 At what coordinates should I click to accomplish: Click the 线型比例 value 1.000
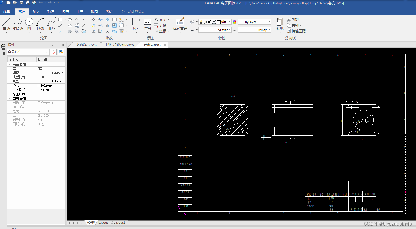[x=51, y=77]
